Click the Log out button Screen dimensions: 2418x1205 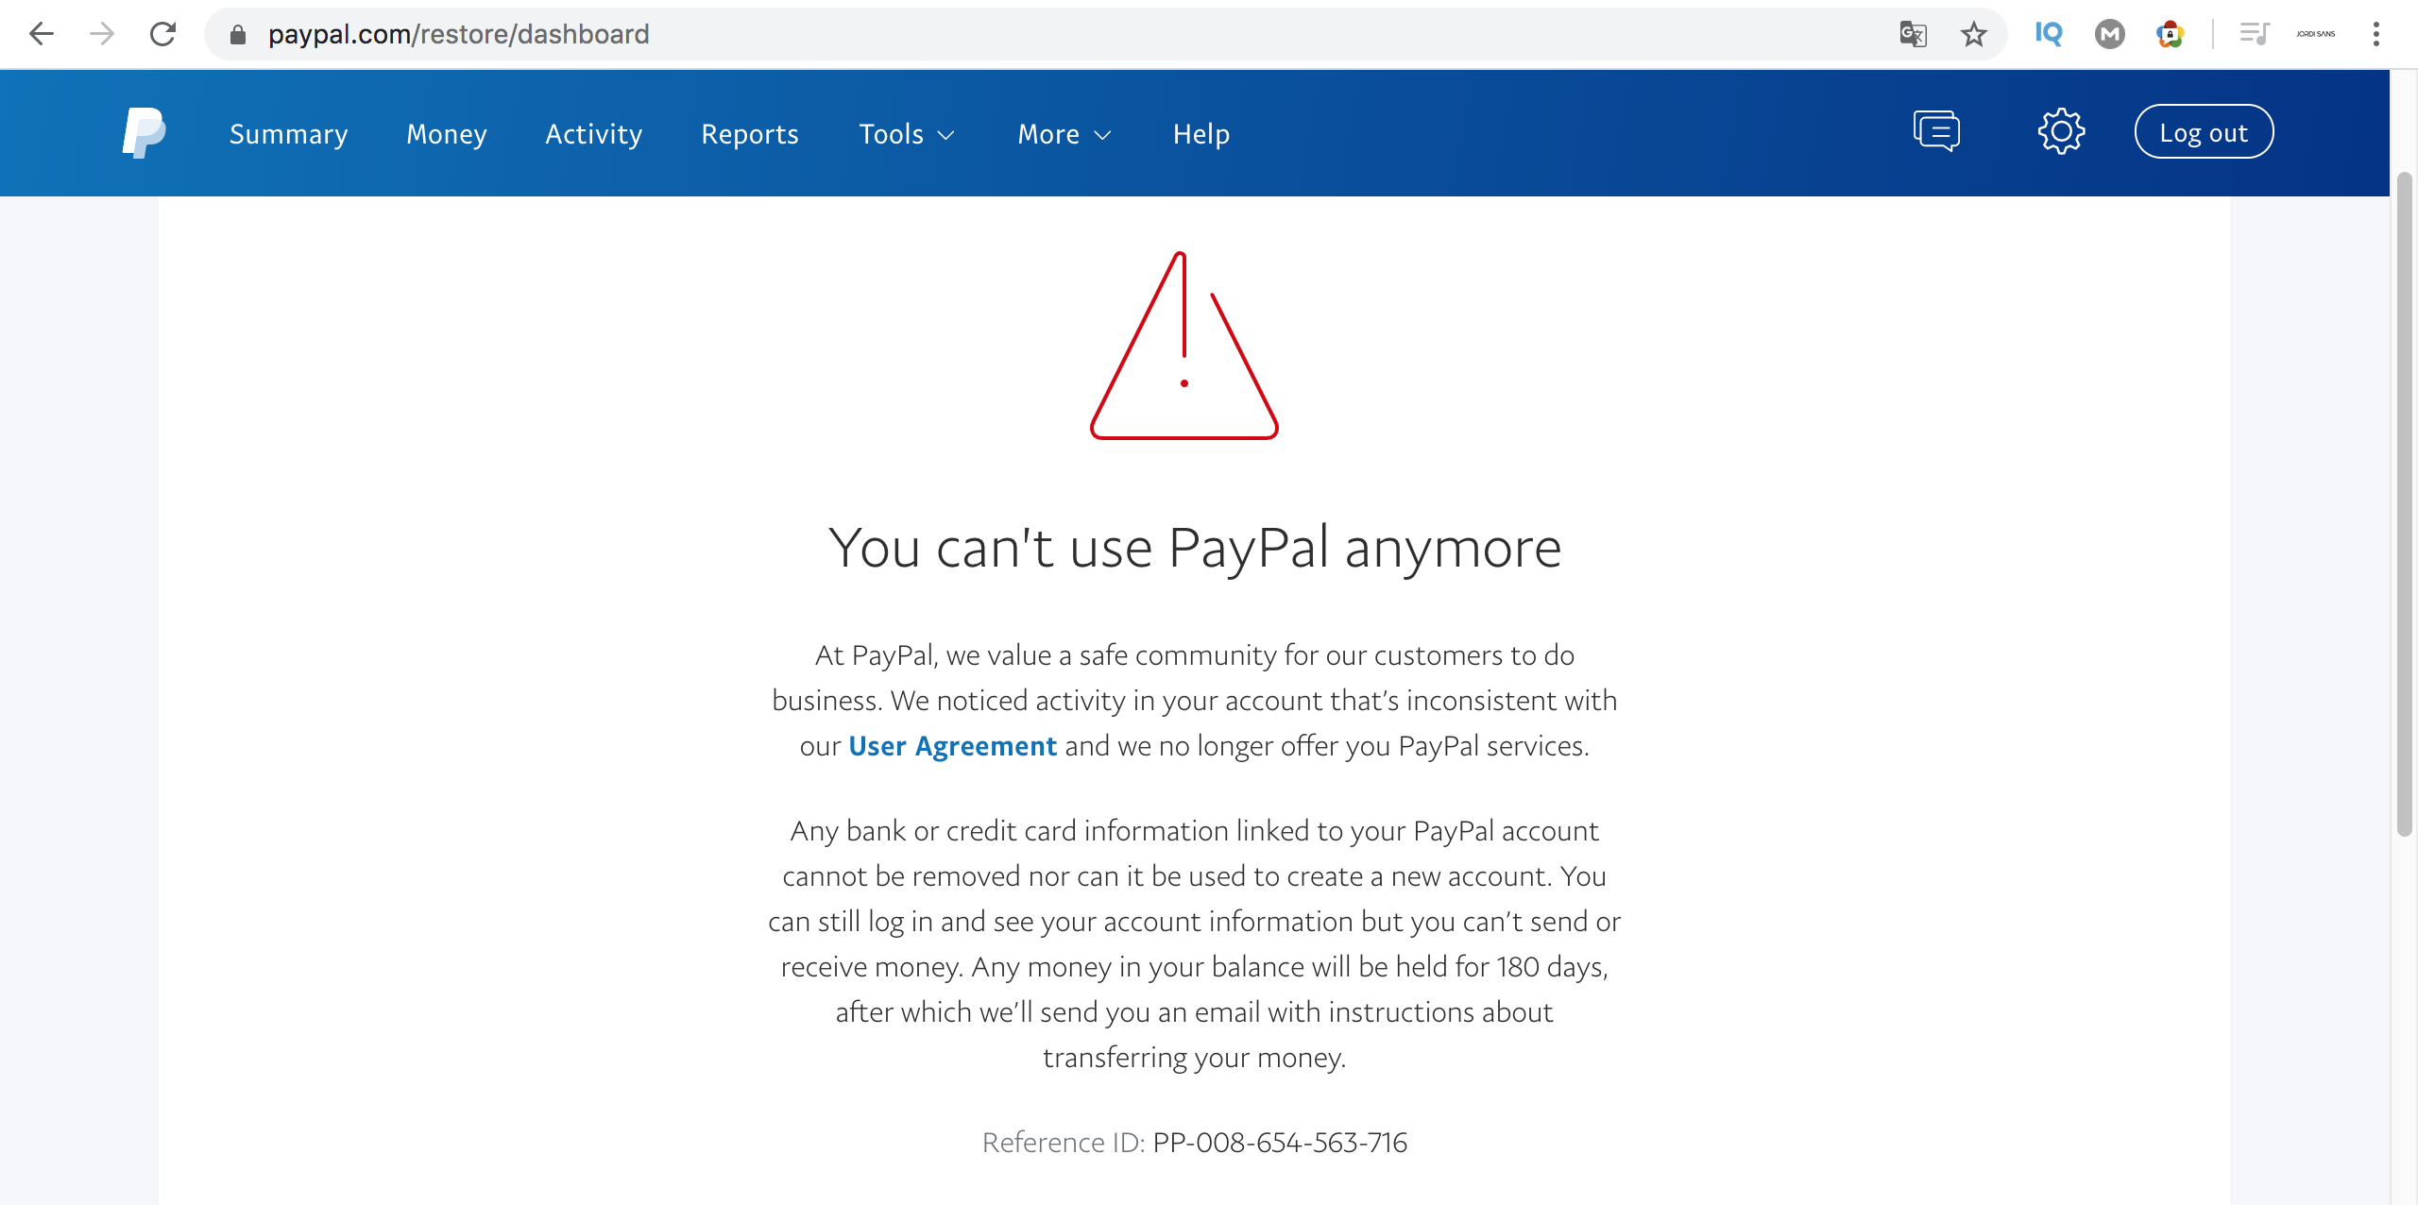click(x=2204, y=132)
